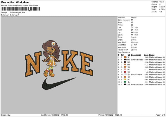
Task: Select the Height value 3.50 in
Action: pyautogui.click(x=162, y=7)
